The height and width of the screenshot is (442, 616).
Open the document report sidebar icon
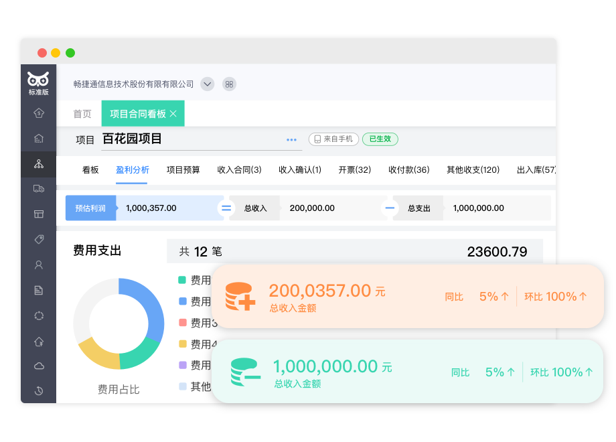point(39,291)
